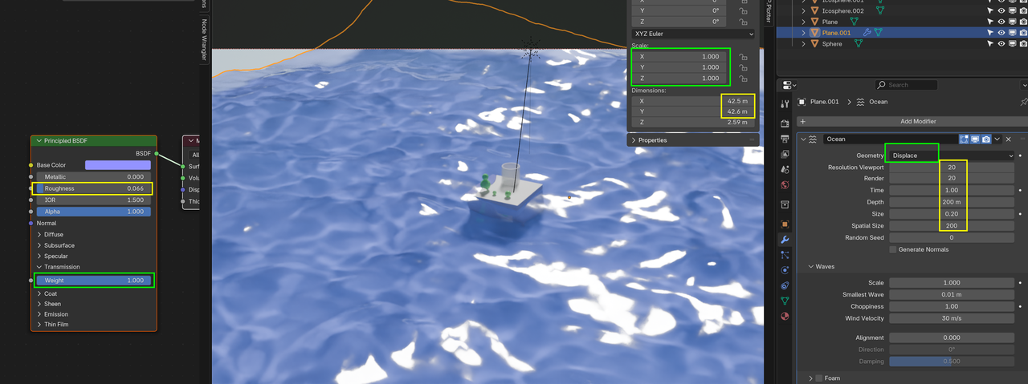Hide Plane.001 in viewport via eye

(1001, 32)
